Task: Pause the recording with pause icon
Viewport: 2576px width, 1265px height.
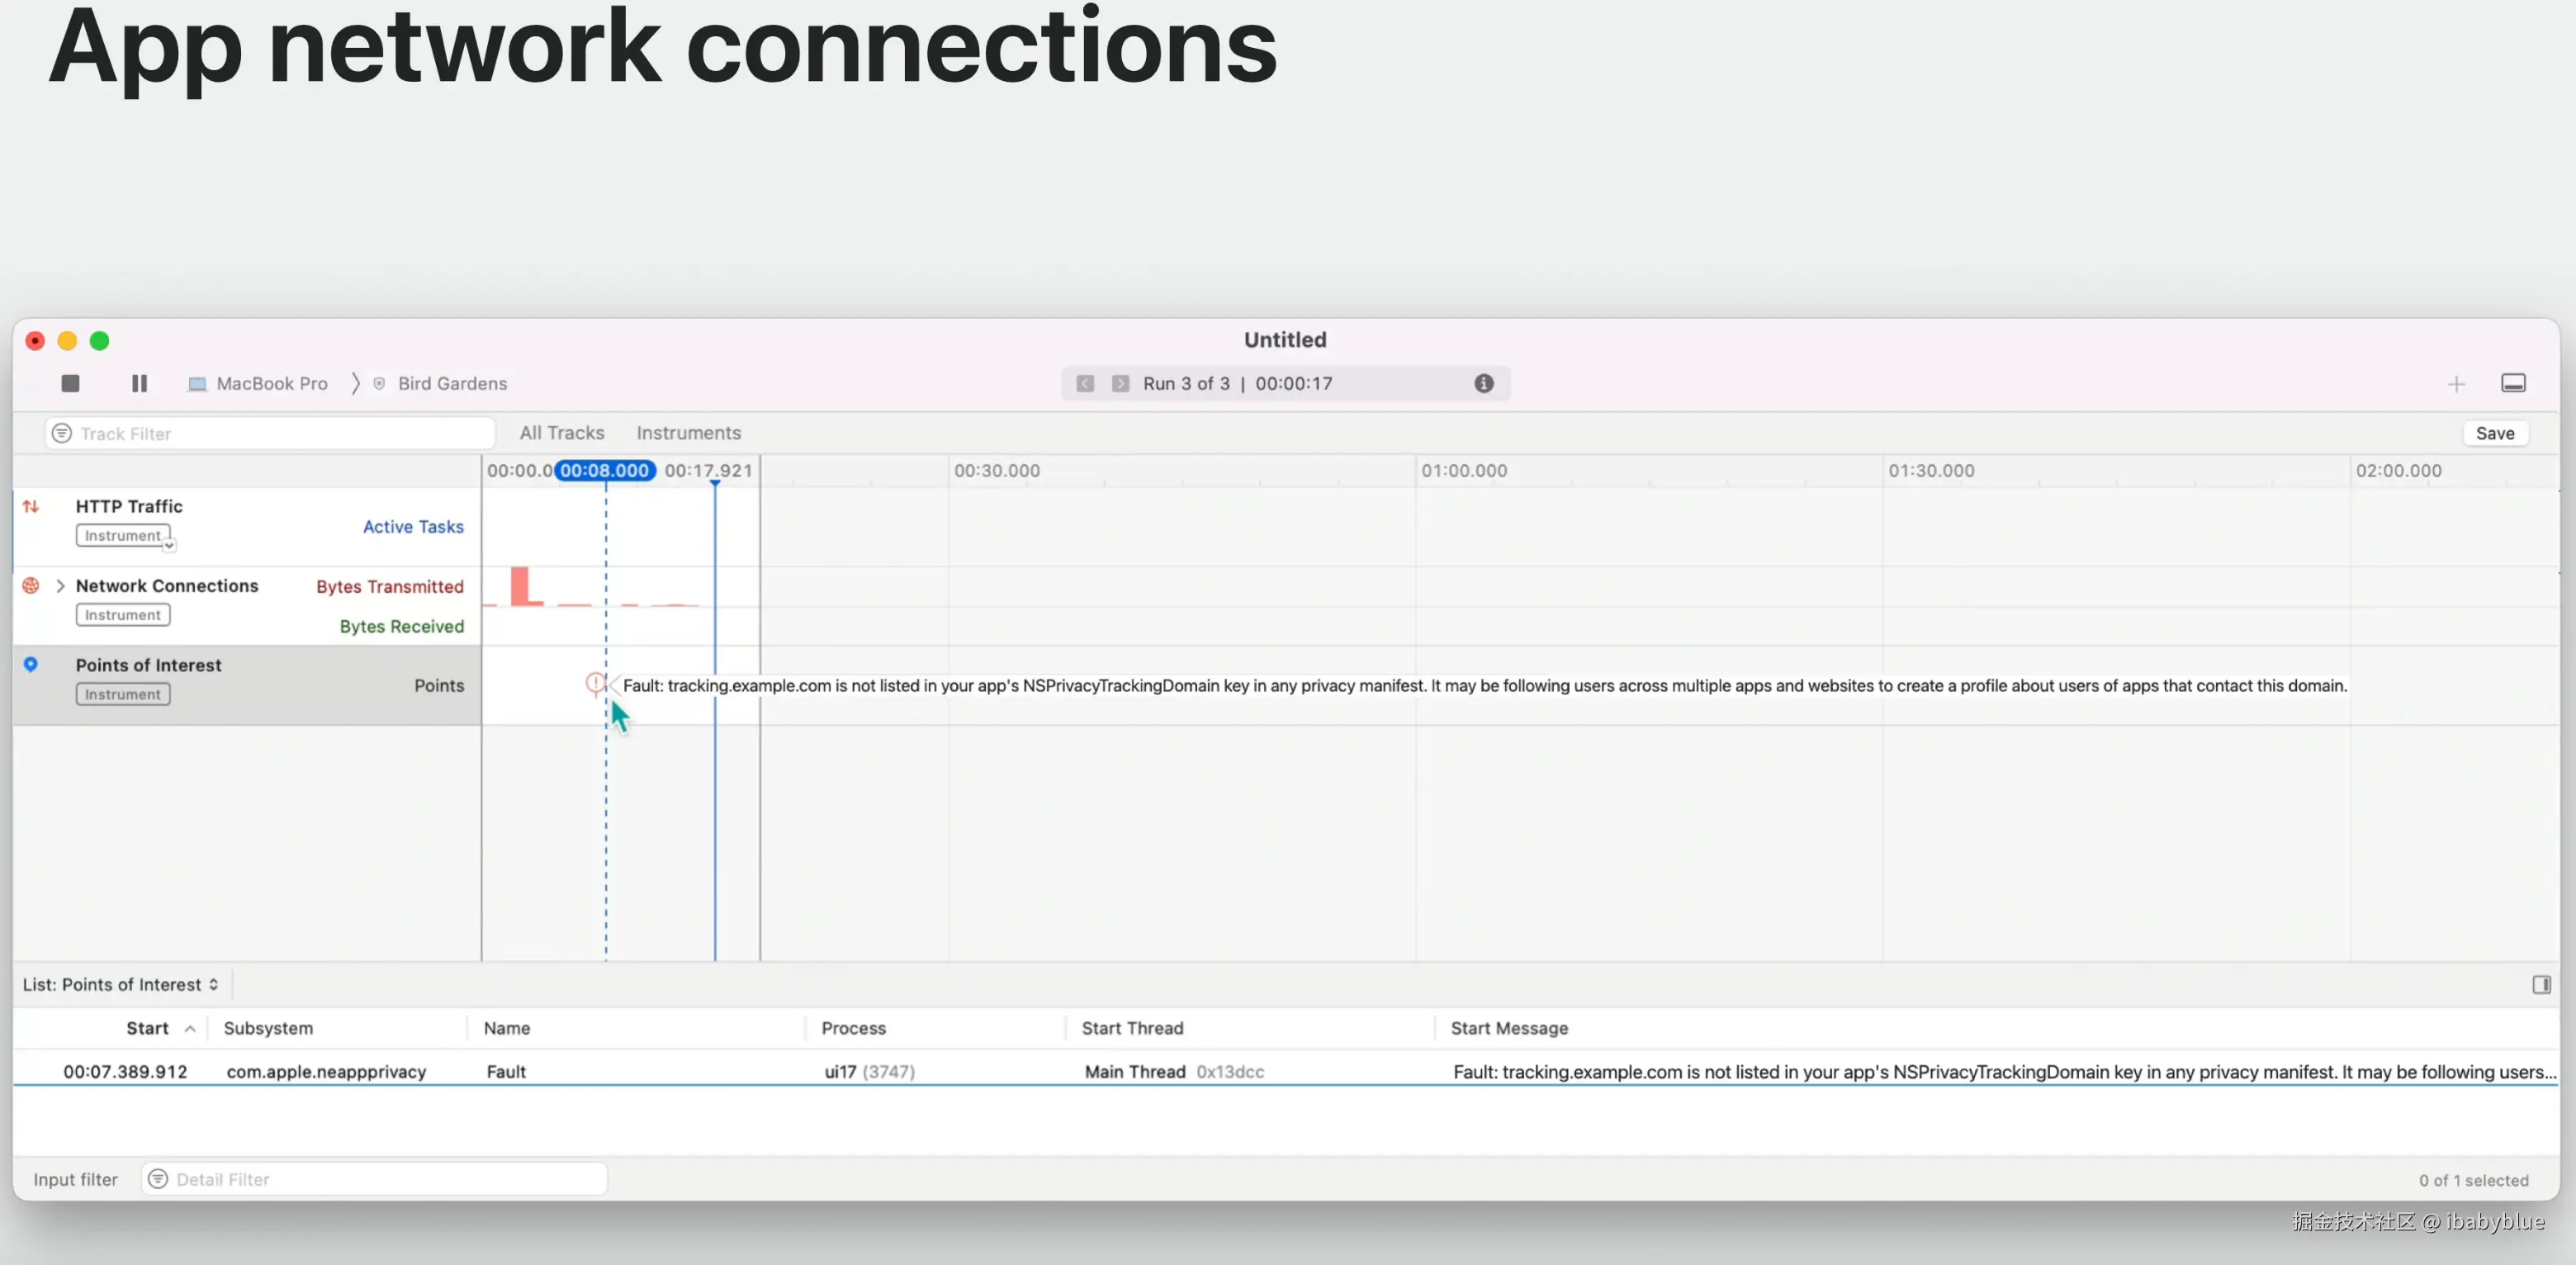Action: 139,383
